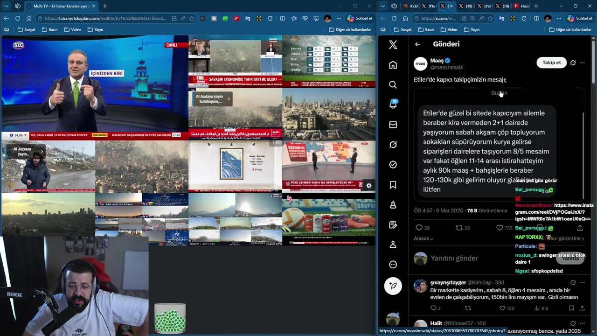
Task: Open tab list dropdown in Multi TV browser
Action: point(6,6)
